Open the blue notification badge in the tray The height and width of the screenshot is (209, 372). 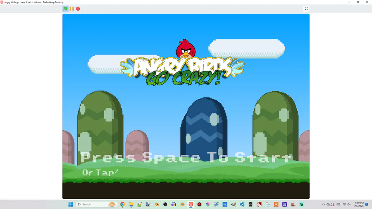(x=367, y=204)
